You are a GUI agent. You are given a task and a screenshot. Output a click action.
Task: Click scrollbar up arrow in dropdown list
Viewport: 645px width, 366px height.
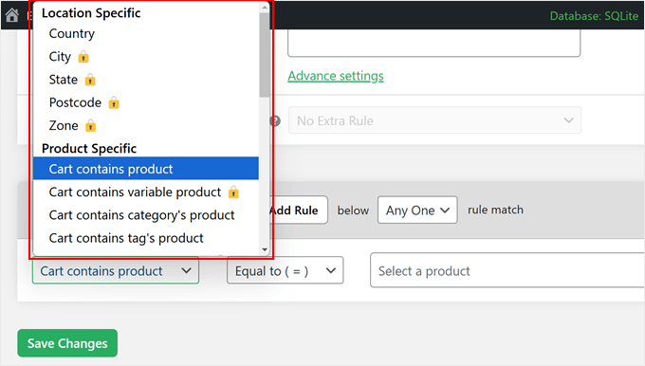click(x=265, y=7)
